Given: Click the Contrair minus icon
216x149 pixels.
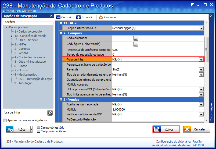Looking at the screenshot, I should 58,17.
